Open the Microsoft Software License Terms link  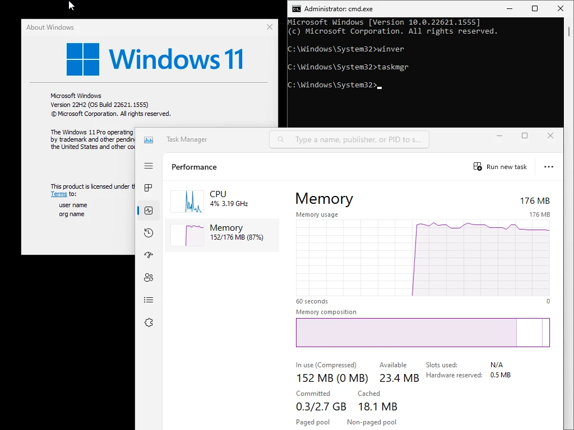(x=58, y=194)
